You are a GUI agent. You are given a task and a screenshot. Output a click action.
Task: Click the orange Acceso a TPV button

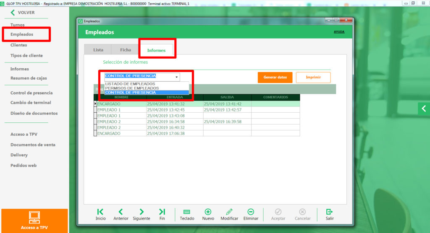click(x=34, y=220)
